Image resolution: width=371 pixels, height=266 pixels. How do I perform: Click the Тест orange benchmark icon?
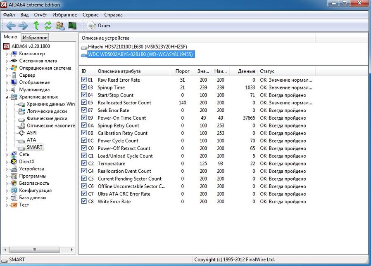[x=14, y=205]
